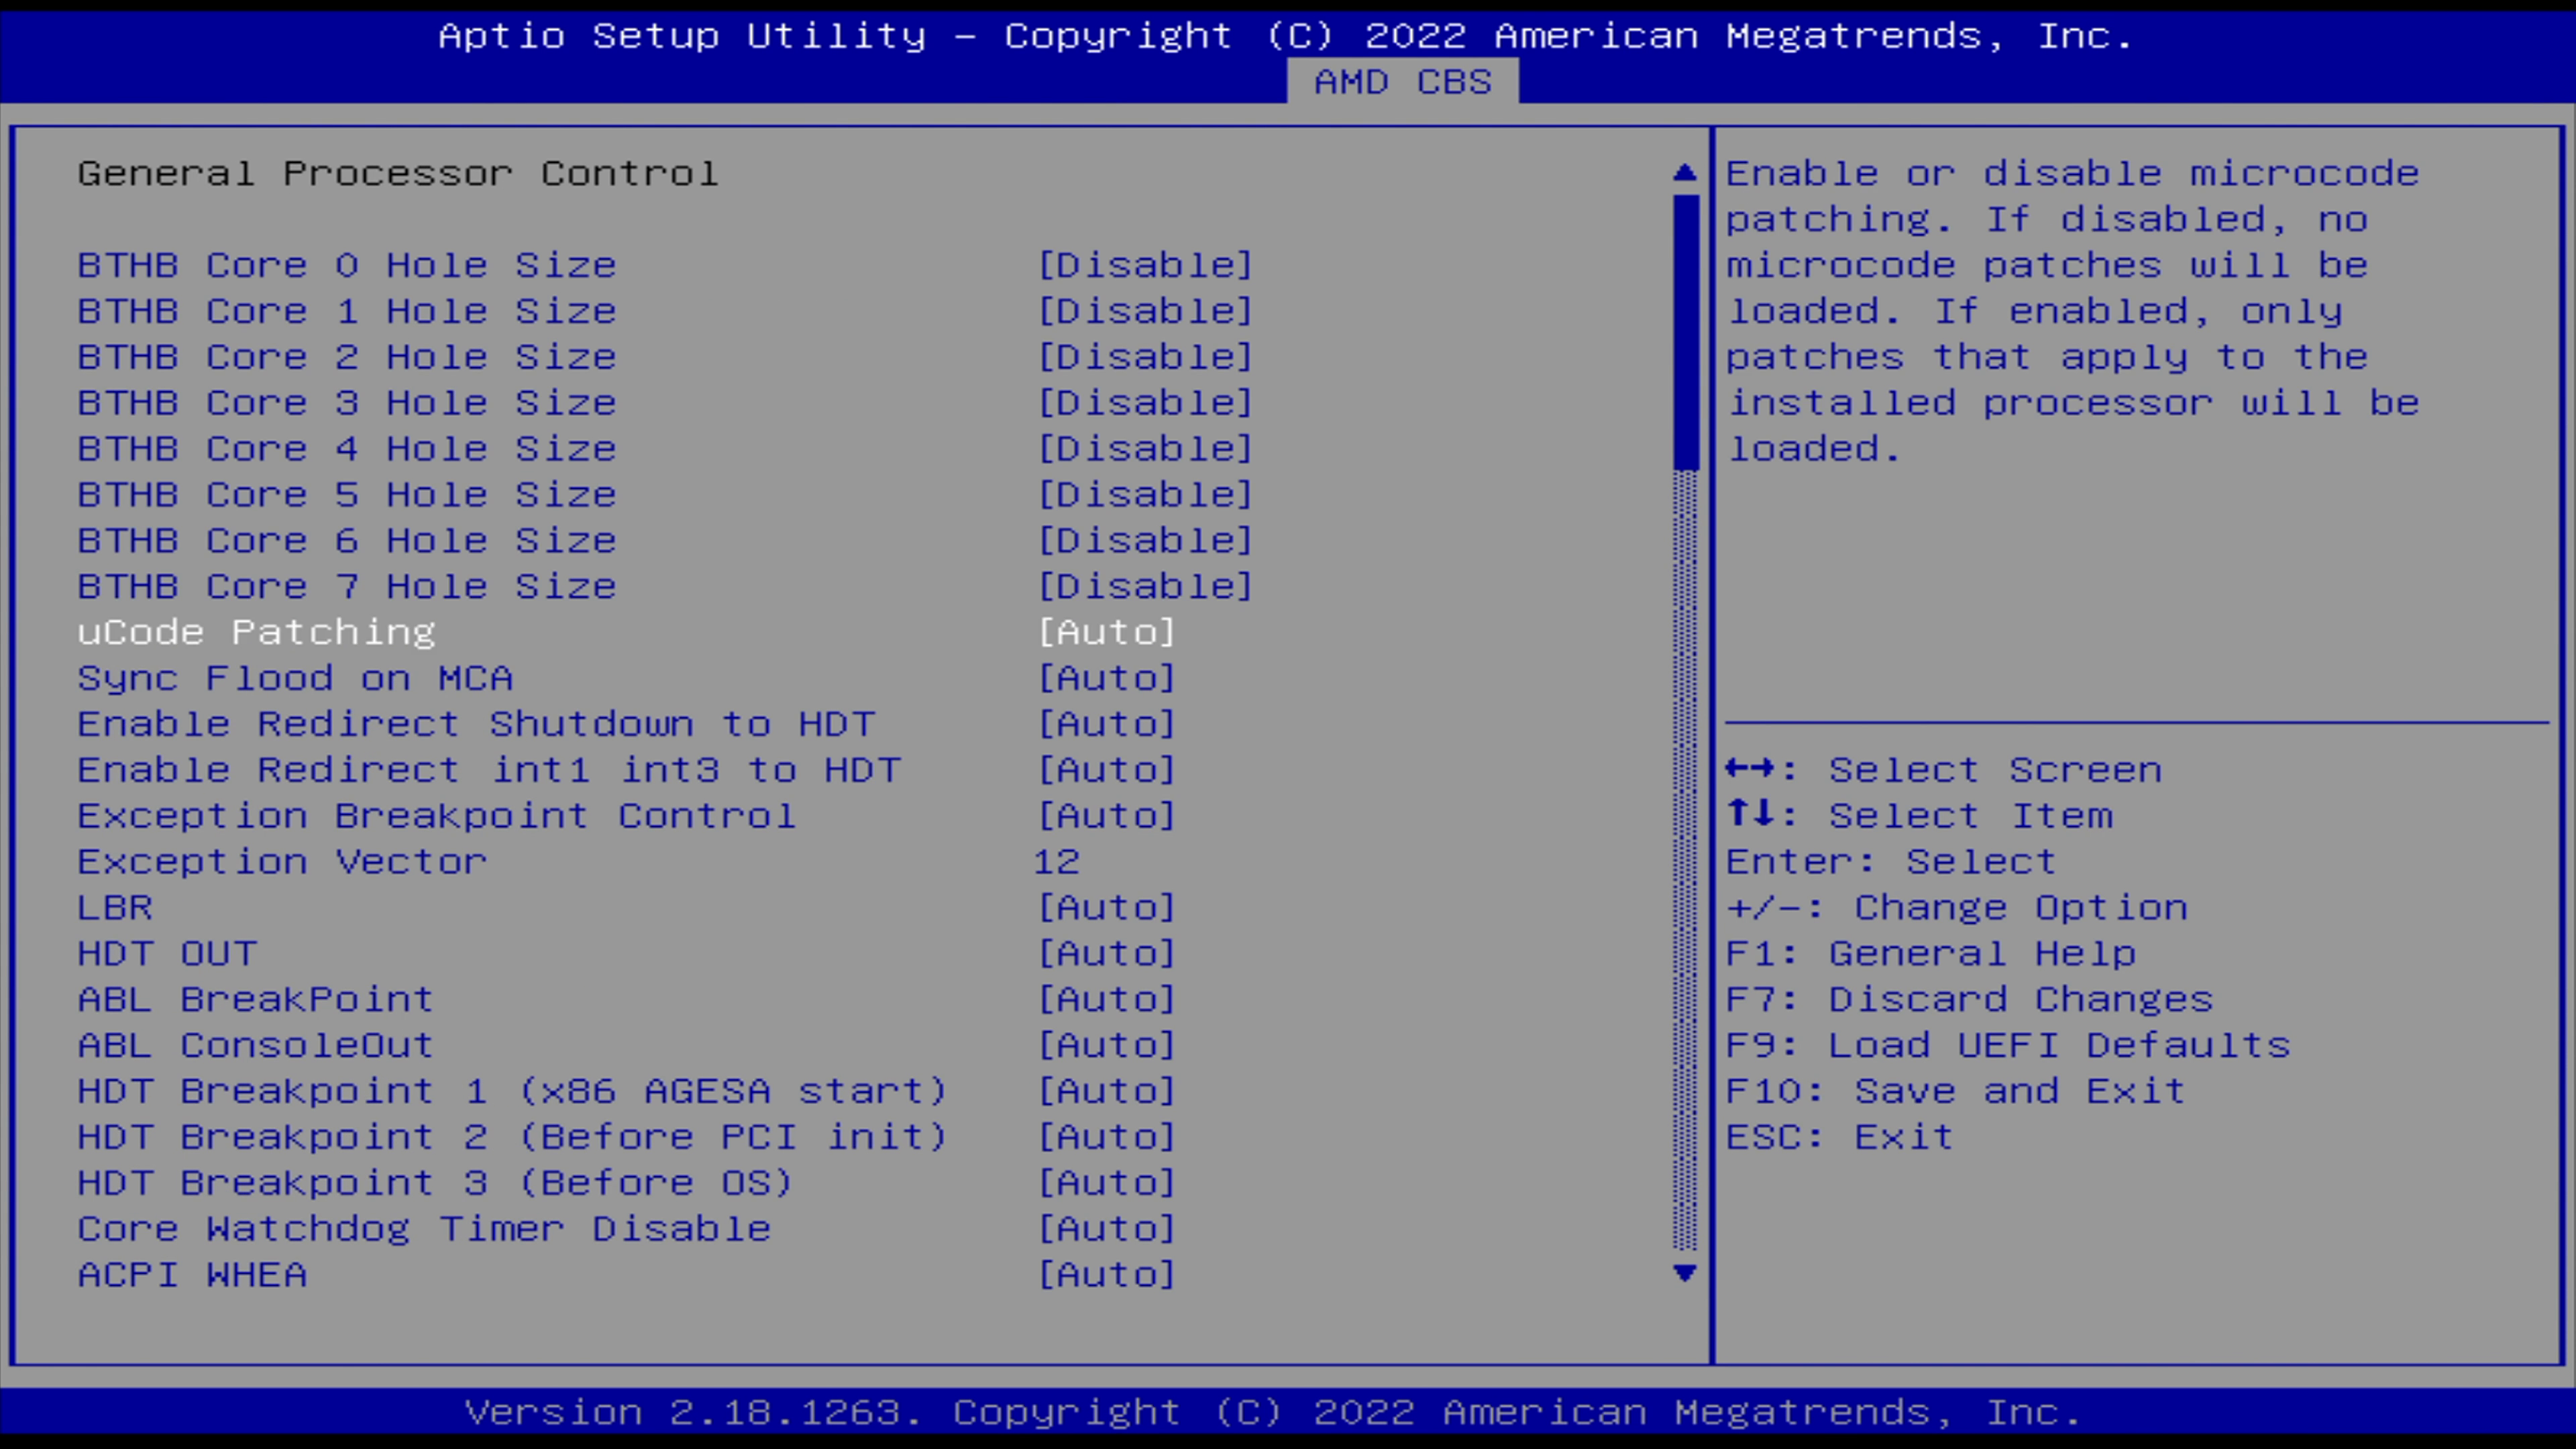Select the uCode Patching label
Screen dimensions: 2576x1449
[x=257, y=632]
